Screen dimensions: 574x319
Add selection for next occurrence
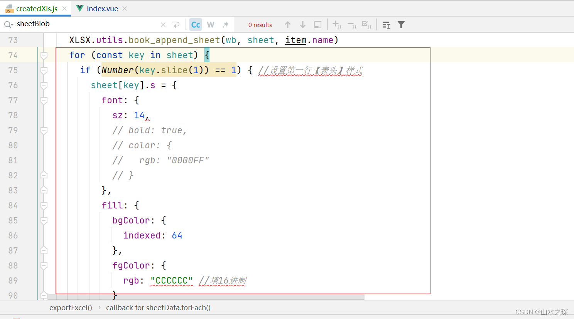337,25
